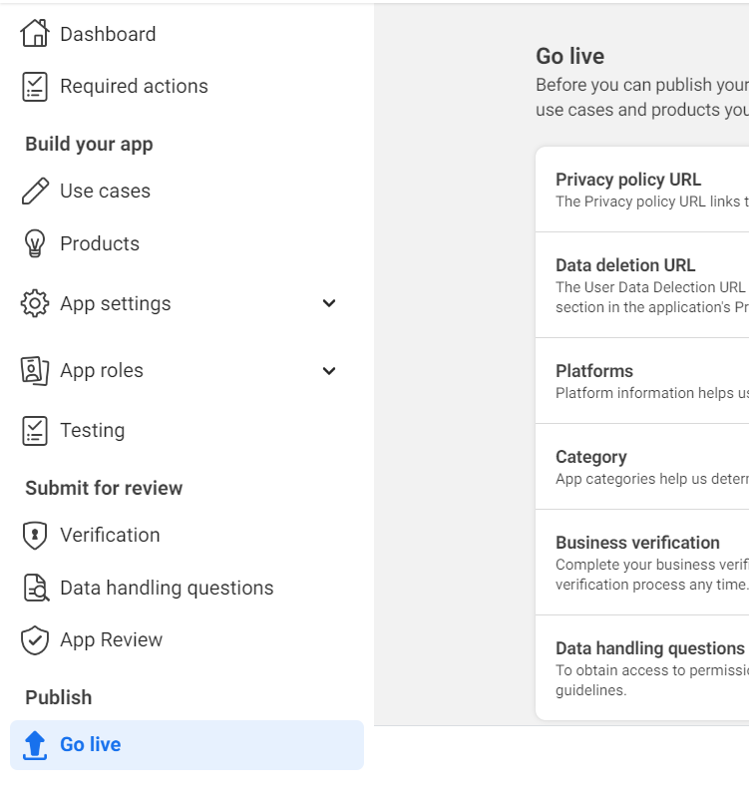Select Required actions in the sidebar
749x806 pixels.
pyautogui.click(x=135, y=86)
